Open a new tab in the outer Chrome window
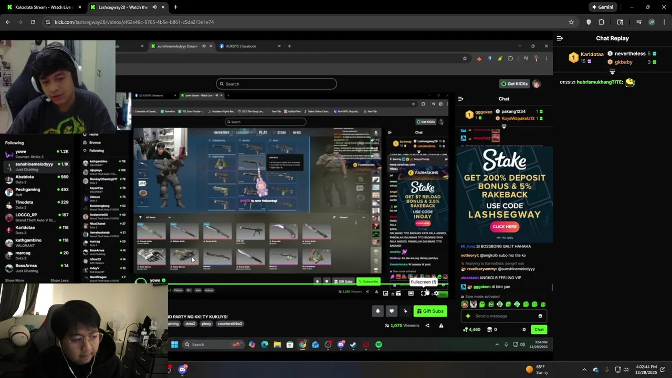672x378 pixels. point(175,7)
